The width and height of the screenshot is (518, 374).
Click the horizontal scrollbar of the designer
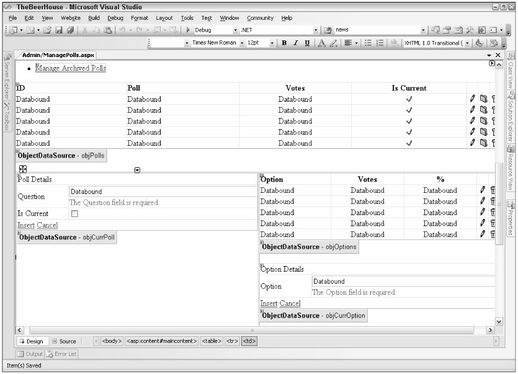click(x=248, y=329)
